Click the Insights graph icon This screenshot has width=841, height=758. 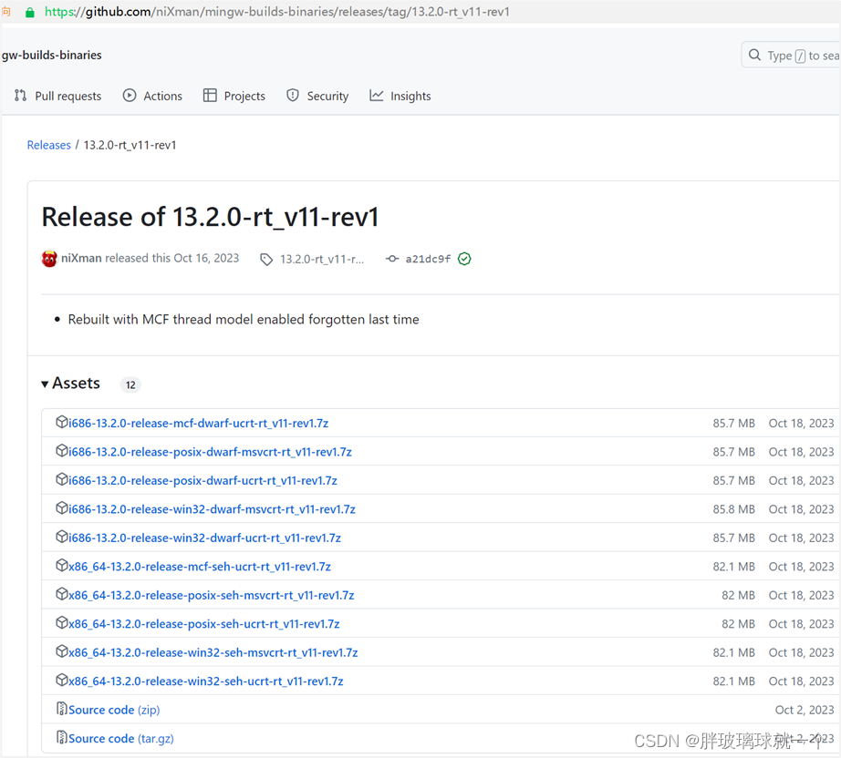pyautogui.click(x=377, y=96)
